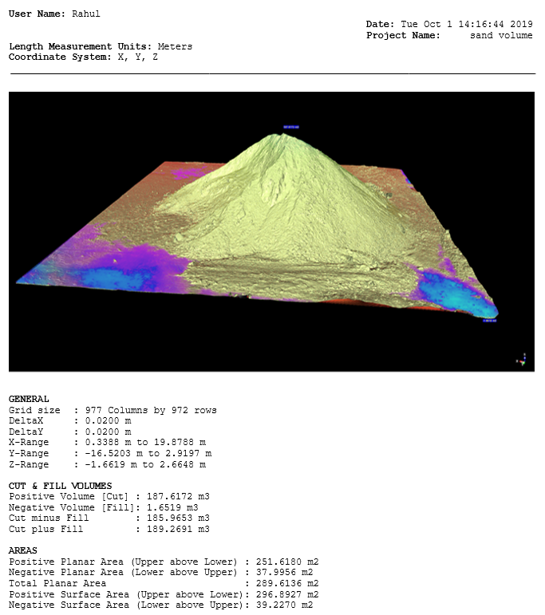Click the cyan low area at left of terrain
Screen dimensions: 545x615
(120, 276)
